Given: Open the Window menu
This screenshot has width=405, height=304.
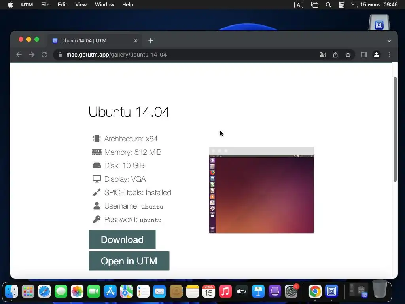Looking at the screenshot, I should click(x=104, y=5).
